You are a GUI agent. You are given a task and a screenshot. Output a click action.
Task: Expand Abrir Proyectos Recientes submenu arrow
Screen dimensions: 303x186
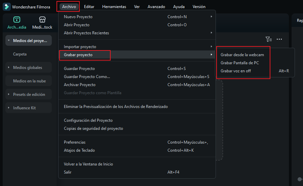coord(212,33)
